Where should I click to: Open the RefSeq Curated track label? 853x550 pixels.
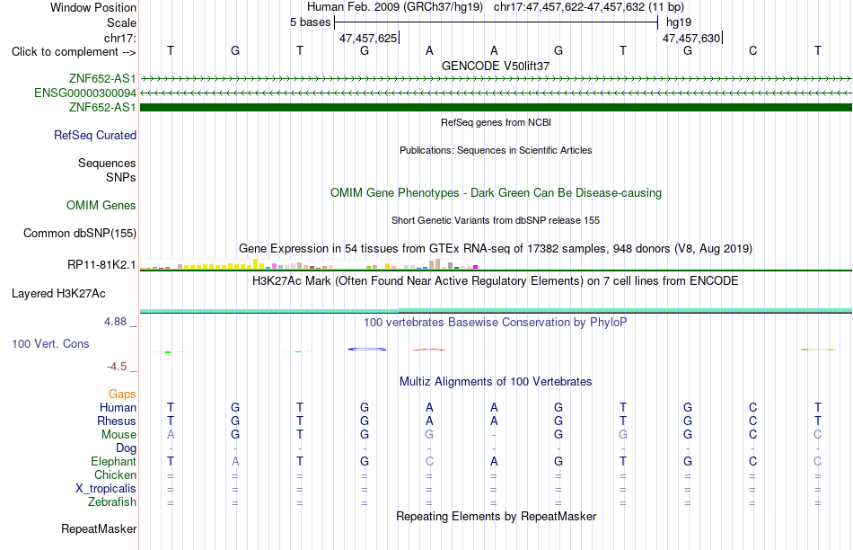pyautogui.click(x=94, y=135)
